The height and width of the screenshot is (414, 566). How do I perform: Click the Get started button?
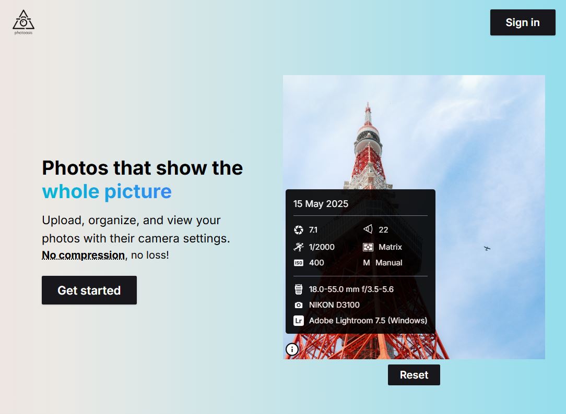89,290
